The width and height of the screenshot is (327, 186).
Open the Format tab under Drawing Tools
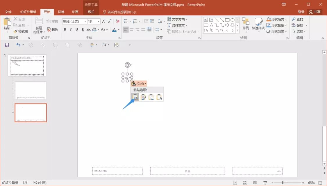point(91,12)
